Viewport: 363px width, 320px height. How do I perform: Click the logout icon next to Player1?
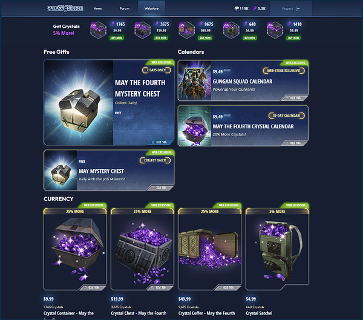[x=298, y=8]
